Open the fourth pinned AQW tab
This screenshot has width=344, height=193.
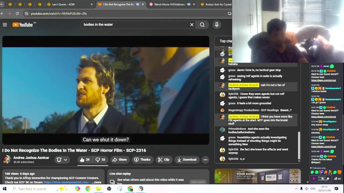click(40, 4)
